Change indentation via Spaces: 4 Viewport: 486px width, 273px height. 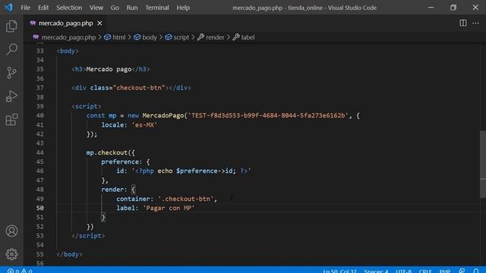coord(376,271)
